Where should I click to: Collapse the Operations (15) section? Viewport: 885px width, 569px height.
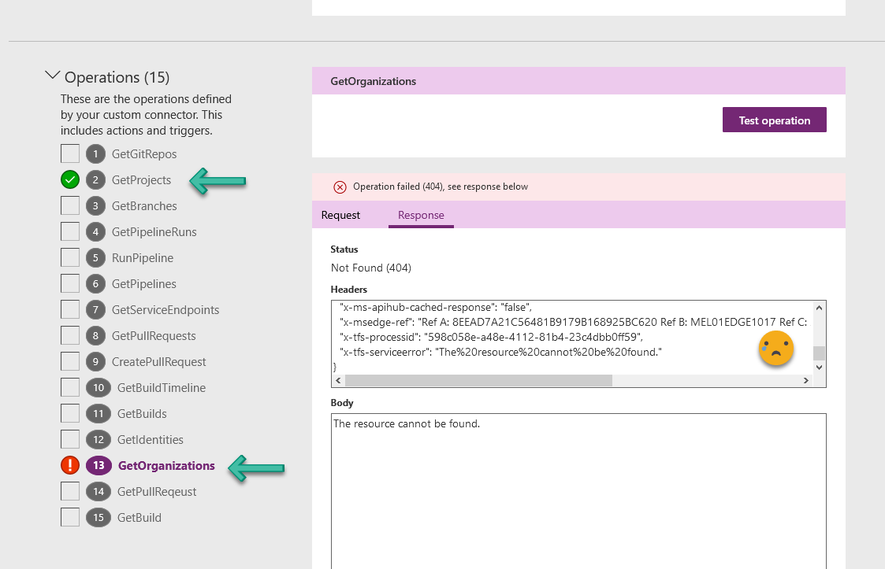tap(52, 74)
